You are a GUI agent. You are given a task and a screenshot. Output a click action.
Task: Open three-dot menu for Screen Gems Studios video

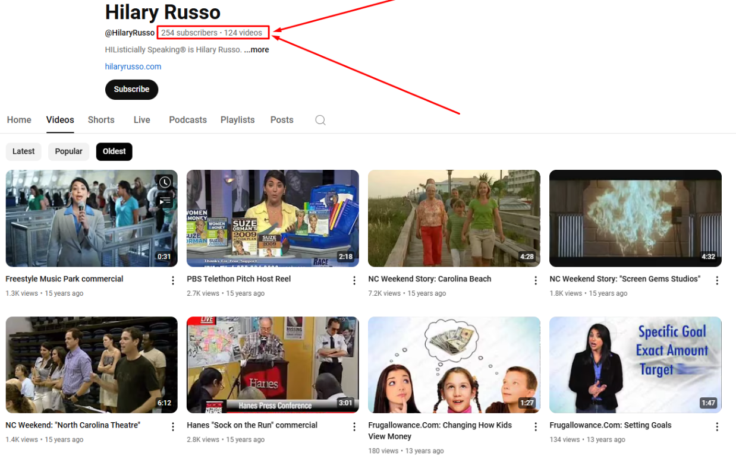tap(717, 280)
